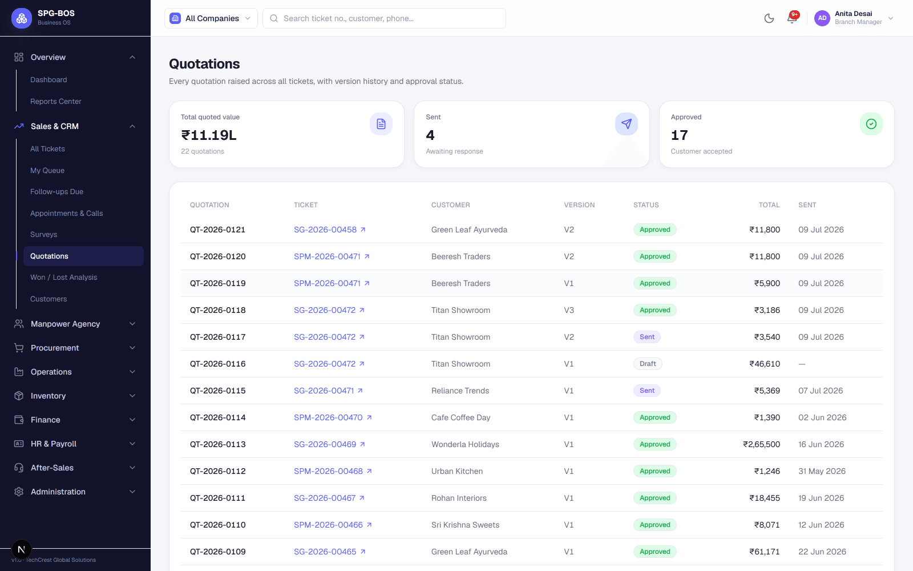913x571 pixels.
Task: Click the Finance wallet icon
Action: [19, 420]
